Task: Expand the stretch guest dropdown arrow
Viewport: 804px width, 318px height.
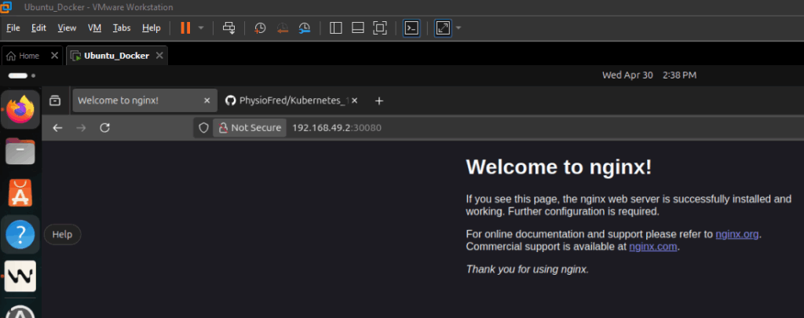Action: tap(459, 27)
